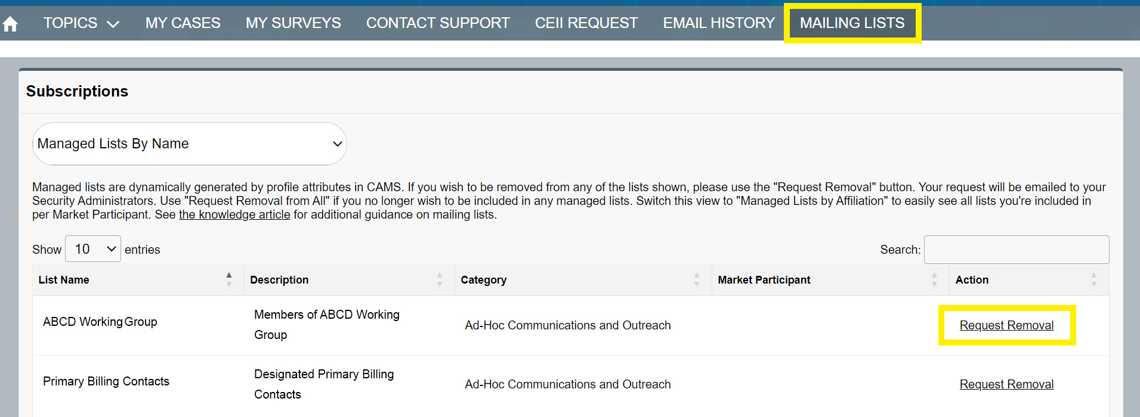This screenshot has width=1140, height=417.
Task: Sort by List Name column arrows
Action: pos(229,279)
